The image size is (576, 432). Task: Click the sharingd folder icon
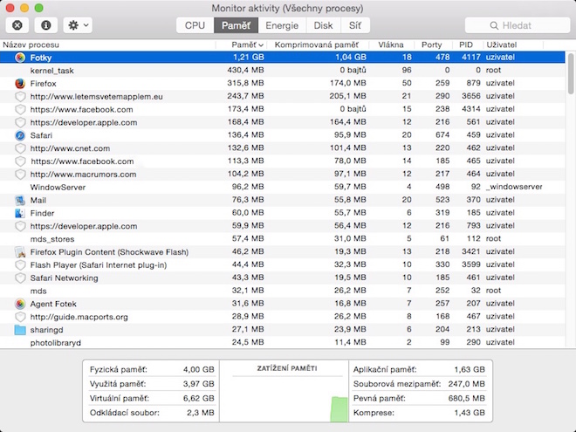click(20, 330)
